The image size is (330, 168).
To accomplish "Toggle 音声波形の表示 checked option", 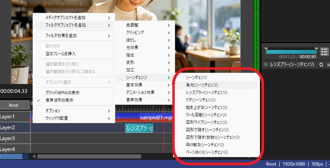I will coord(74,100).
